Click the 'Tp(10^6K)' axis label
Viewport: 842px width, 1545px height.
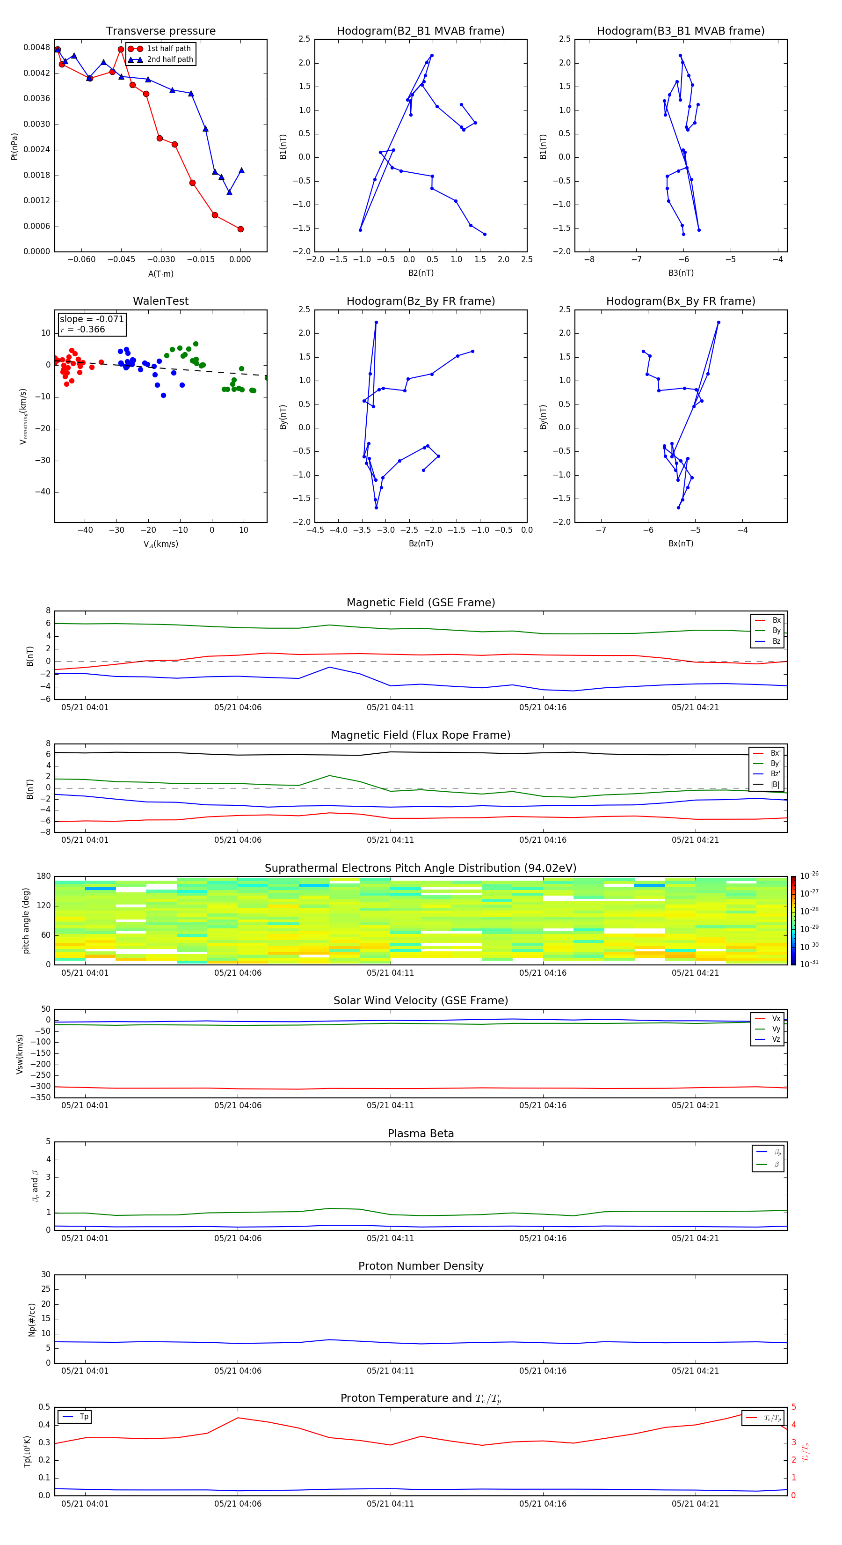(x=27, y=1452)
